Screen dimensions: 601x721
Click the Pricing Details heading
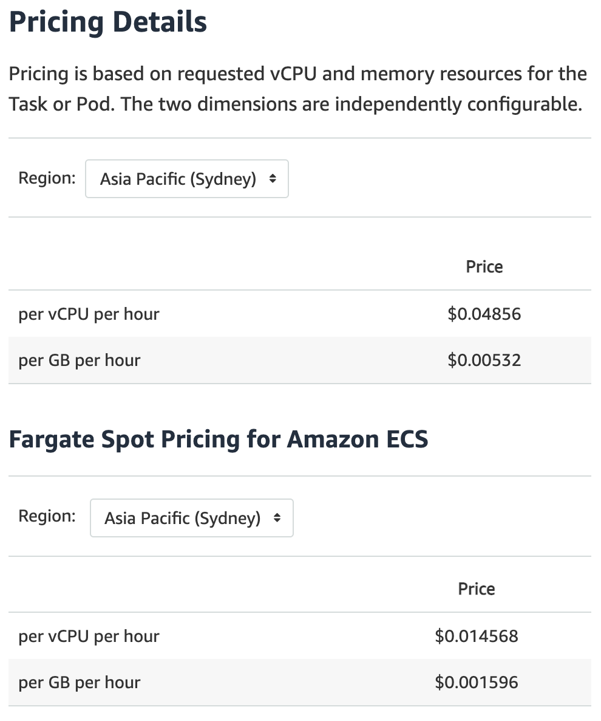point(108,22)
